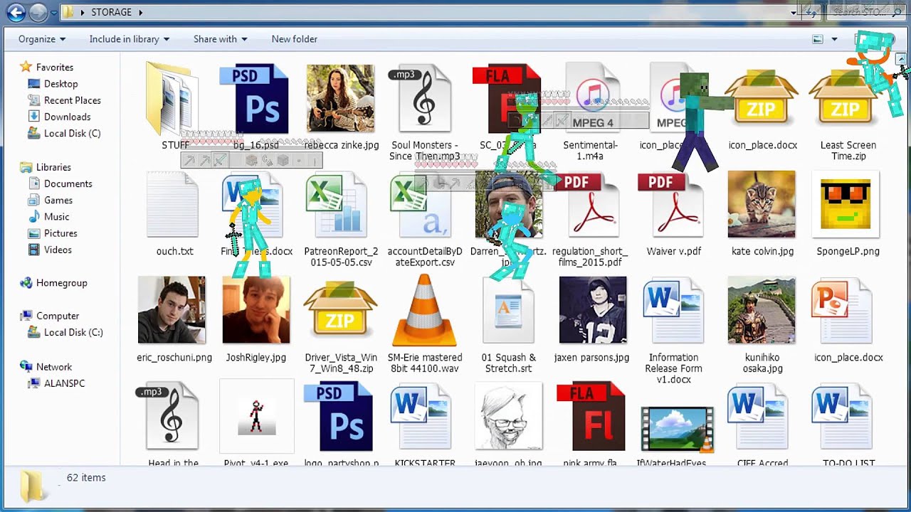Select the pink army.fla Flash icon
This screenshot has height=512, width=911.
(x=591, y=417)
